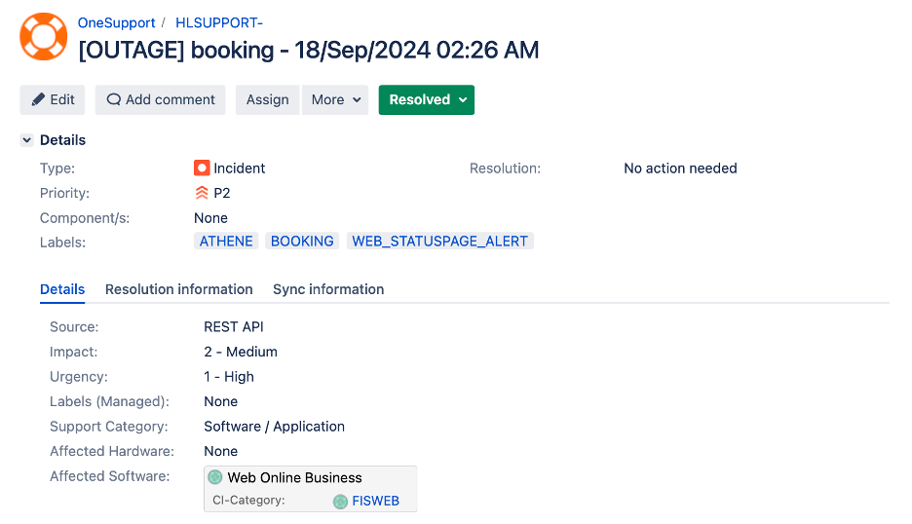The height and width of the screenshot is (524, 912).
Task: Click the 'REST API' source value
Action: [234, 327]
